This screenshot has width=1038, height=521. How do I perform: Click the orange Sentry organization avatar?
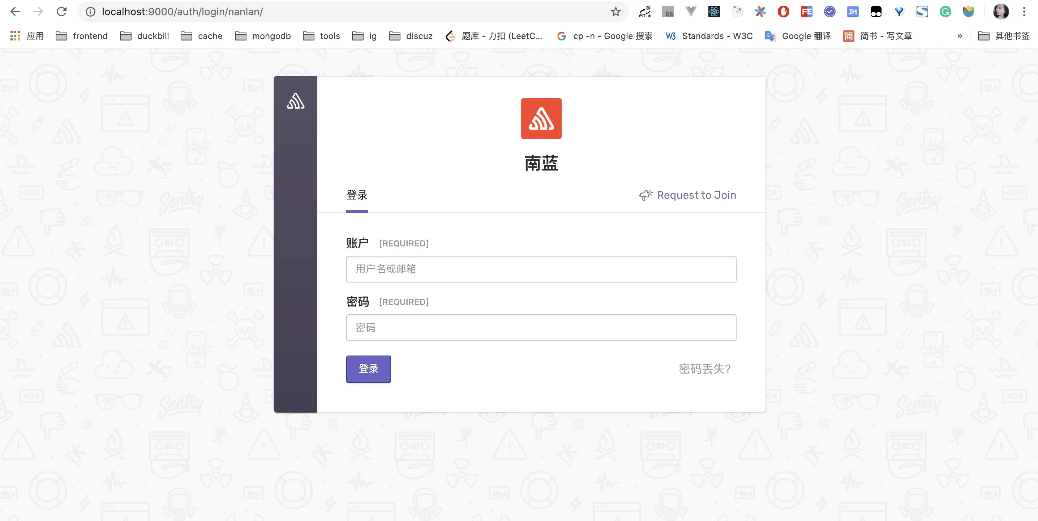[541, 119]
